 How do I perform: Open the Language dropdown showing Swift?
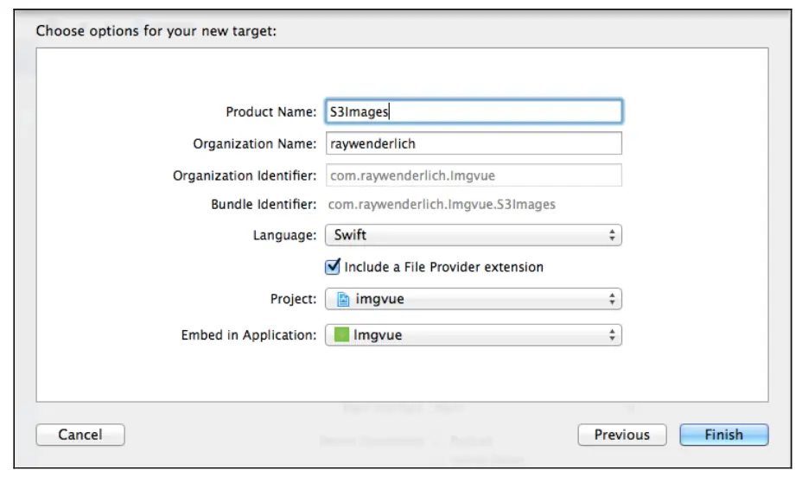[473, 235]
